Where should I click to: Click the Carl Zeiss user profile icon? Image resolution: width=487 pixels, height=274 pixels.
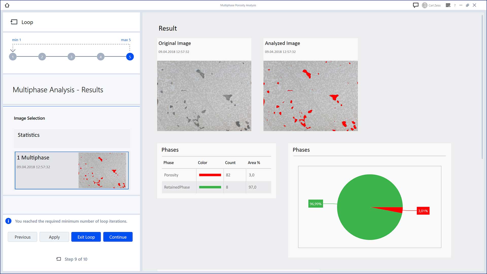(426, 5)
